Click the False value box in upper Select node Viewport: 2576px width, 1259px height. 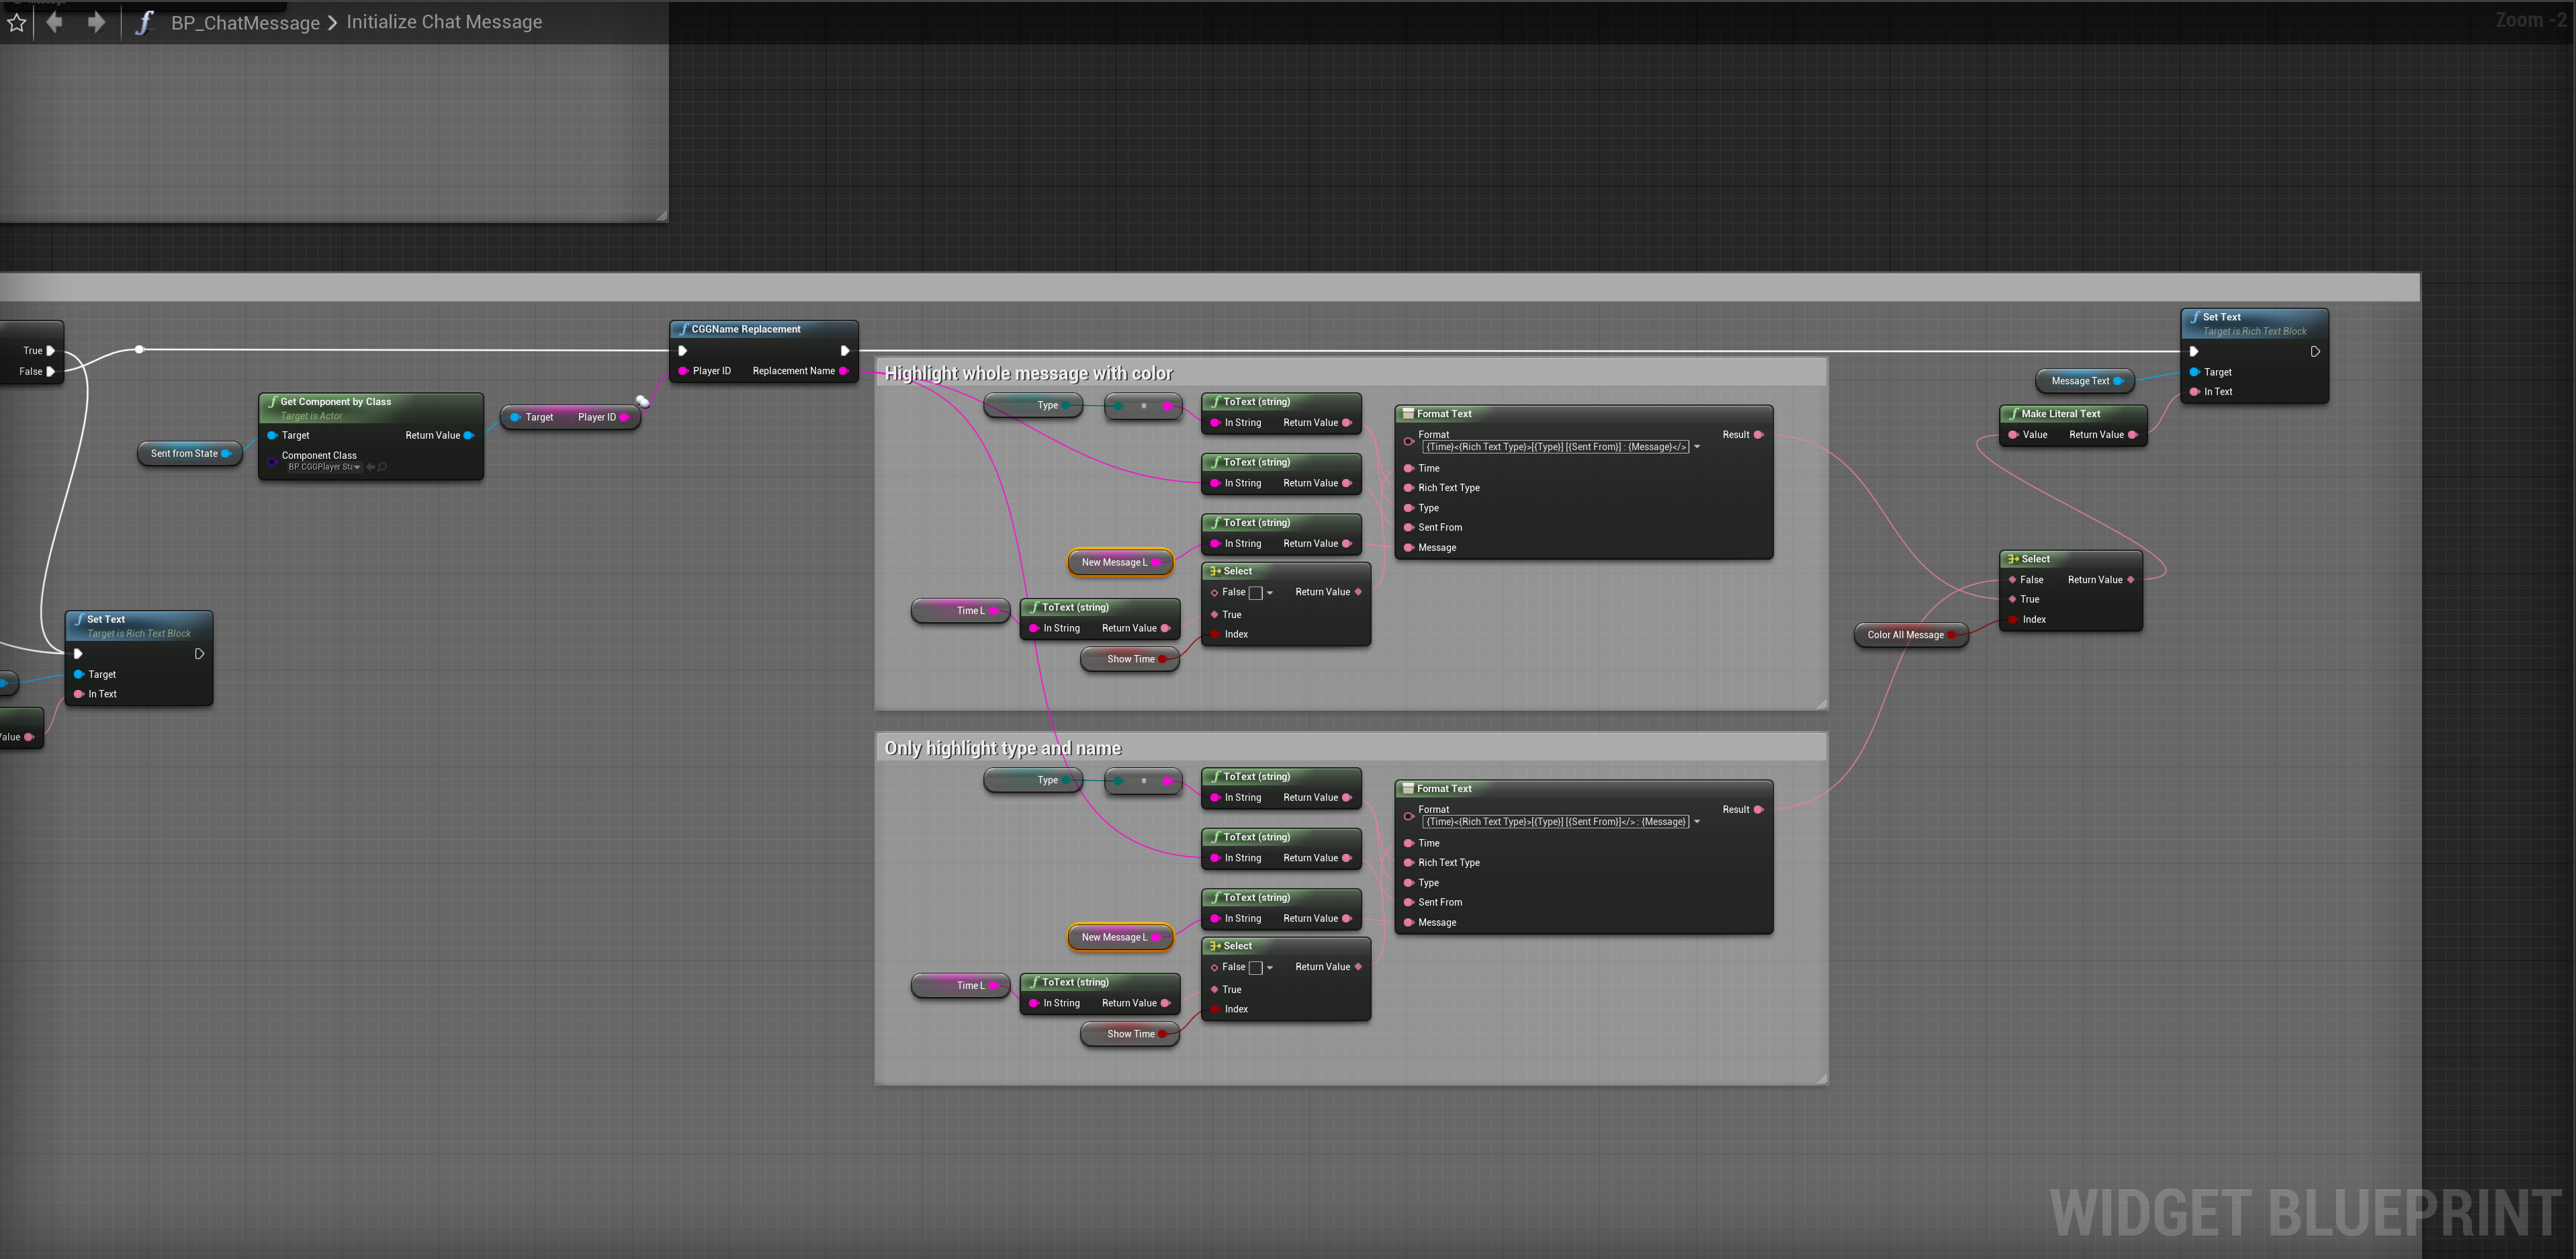1256,593
